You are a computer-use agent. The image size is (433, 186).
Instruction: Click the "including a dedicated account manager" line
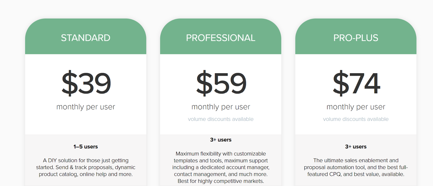(221, 167)
